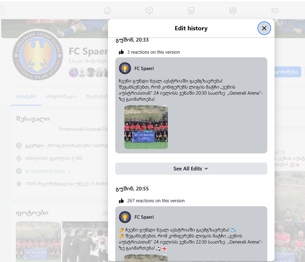Open the Marketplace storefront icon
Screen dimensions: 305x262
coord(191,11)
